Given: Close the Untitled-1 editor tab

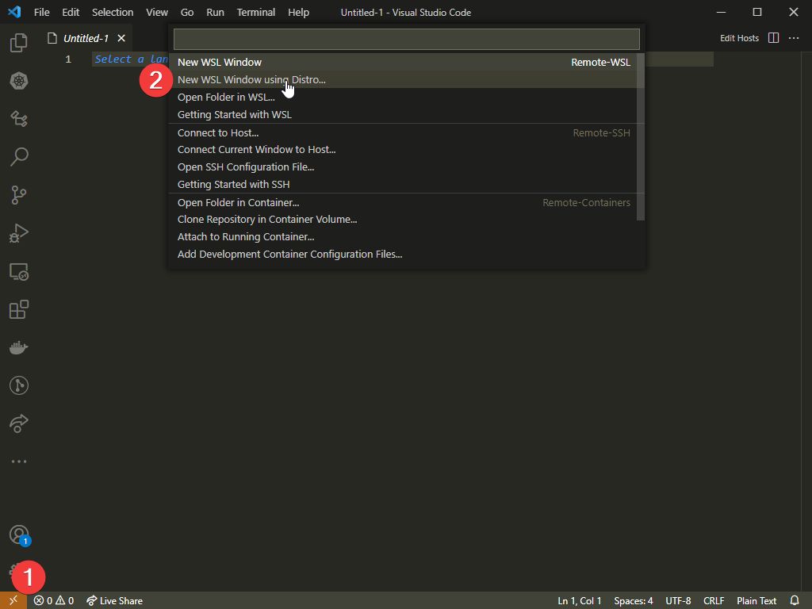Looking at the screenshot, I should point(121,38).
